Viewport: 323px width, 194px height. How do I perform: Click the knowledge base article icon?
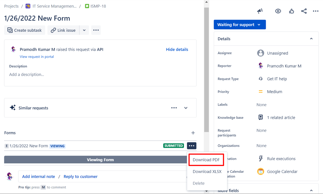(261, 117)
